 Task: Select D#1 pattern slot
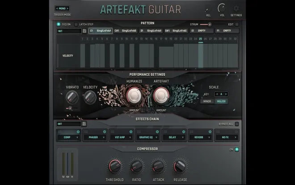[176, 31]
